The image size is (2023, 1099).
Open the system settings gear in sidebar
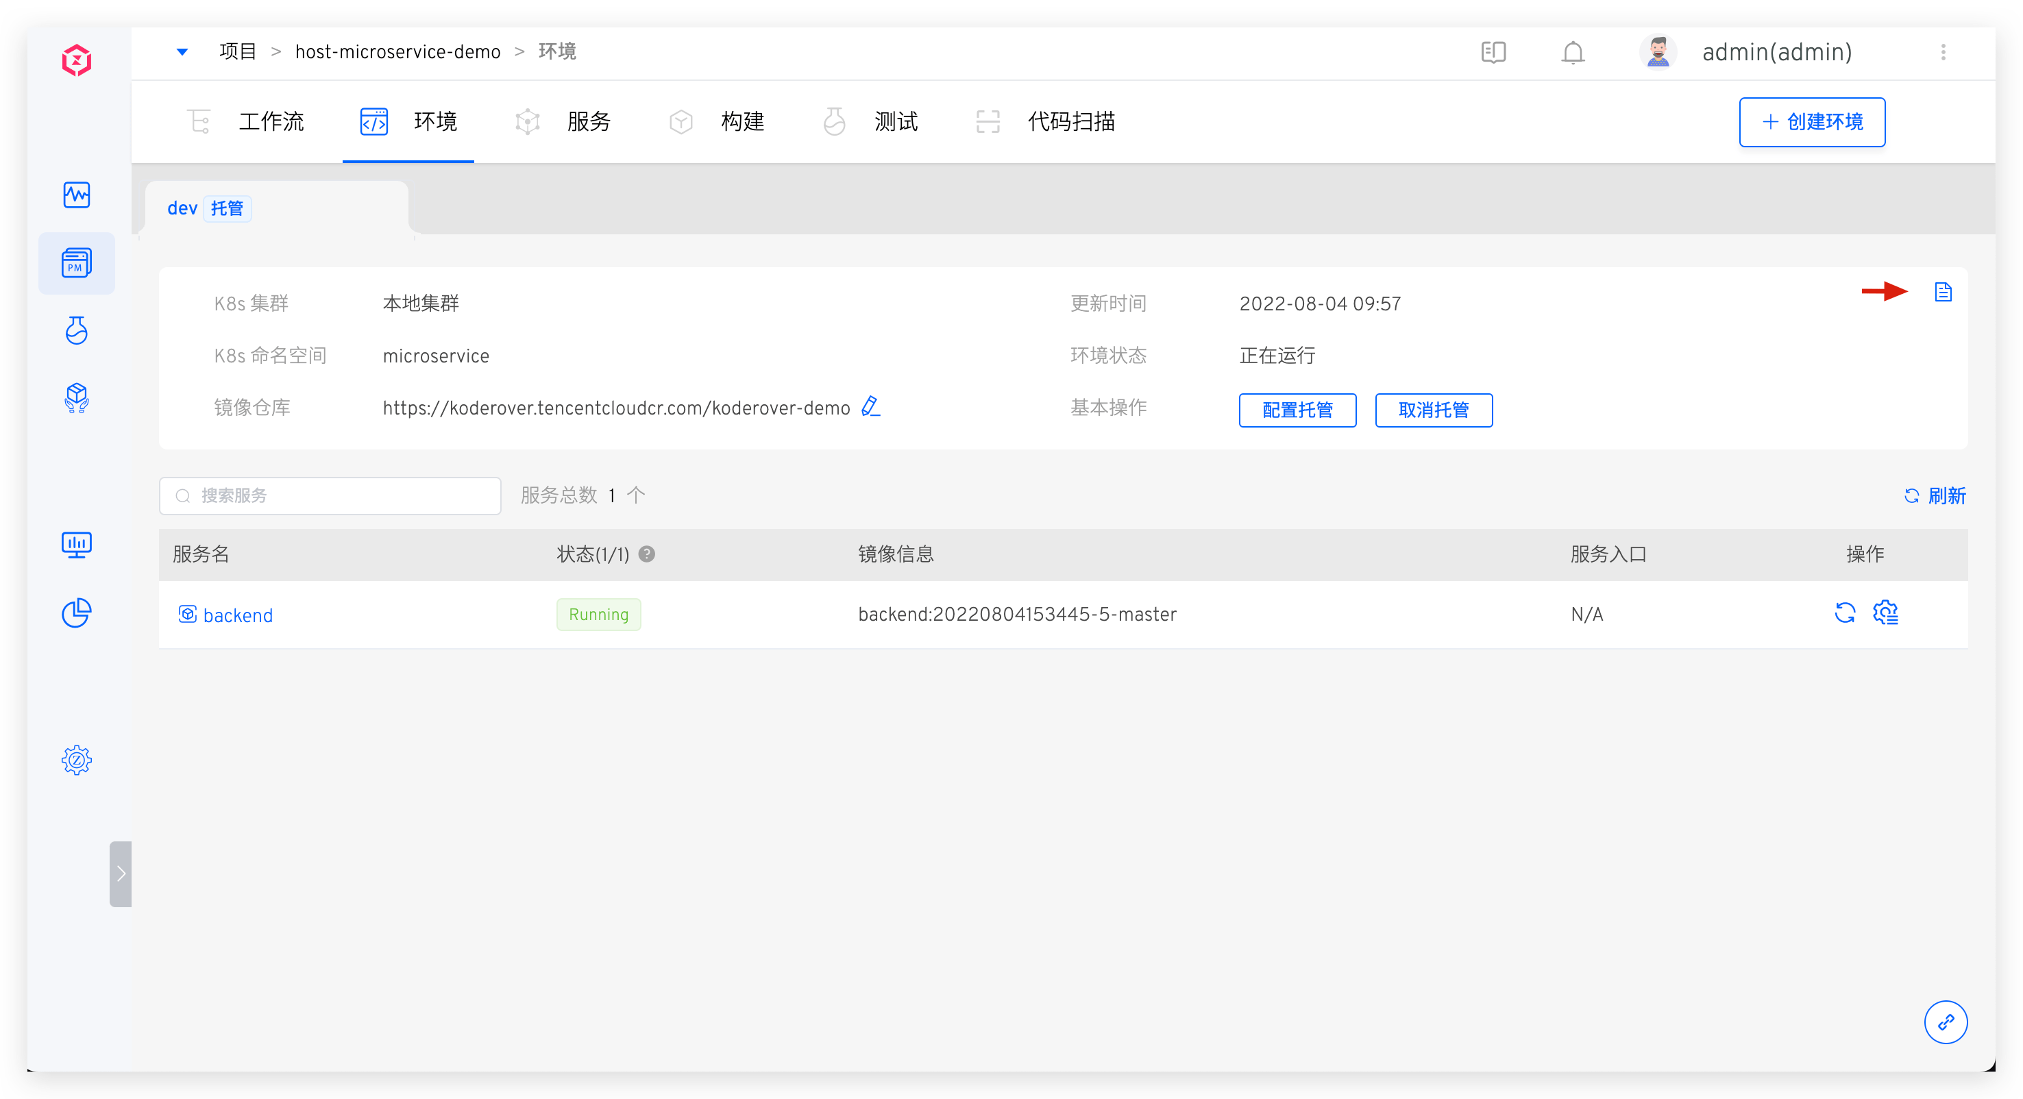(76, 760)
